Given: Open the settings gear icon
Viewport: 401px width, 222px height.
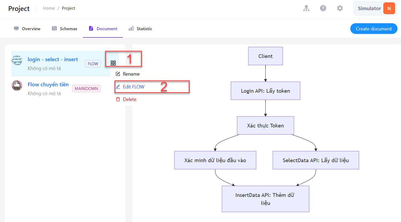Looking at the screenshot, I should [x=340, y=8].
